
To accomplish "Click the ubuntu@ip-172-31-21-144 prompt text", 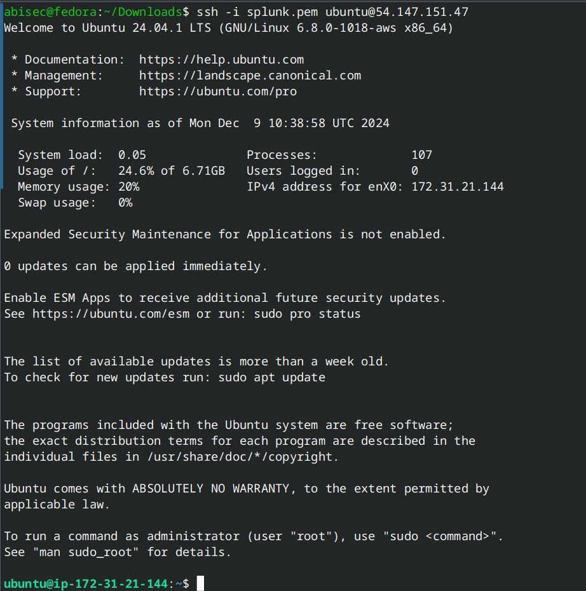I will 86,583.
